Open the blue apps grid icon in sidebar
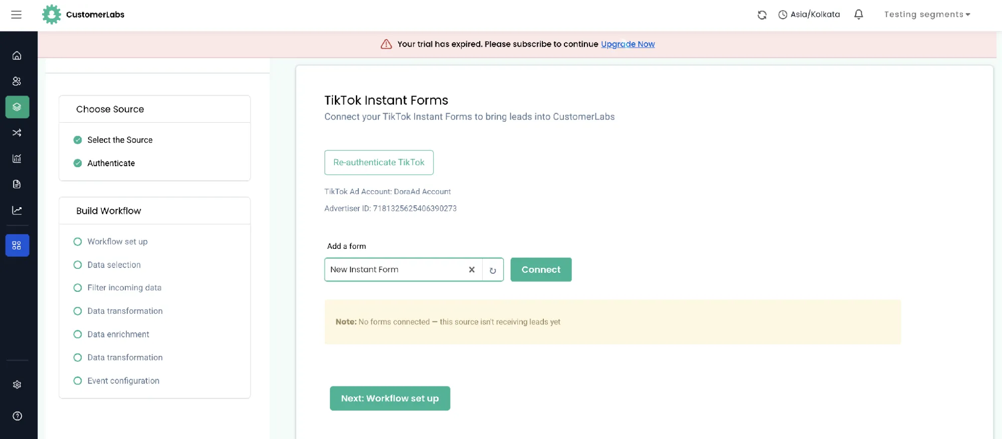Image resolution: width=1002 pixels, height=439 pixels. tap(17, 245)
